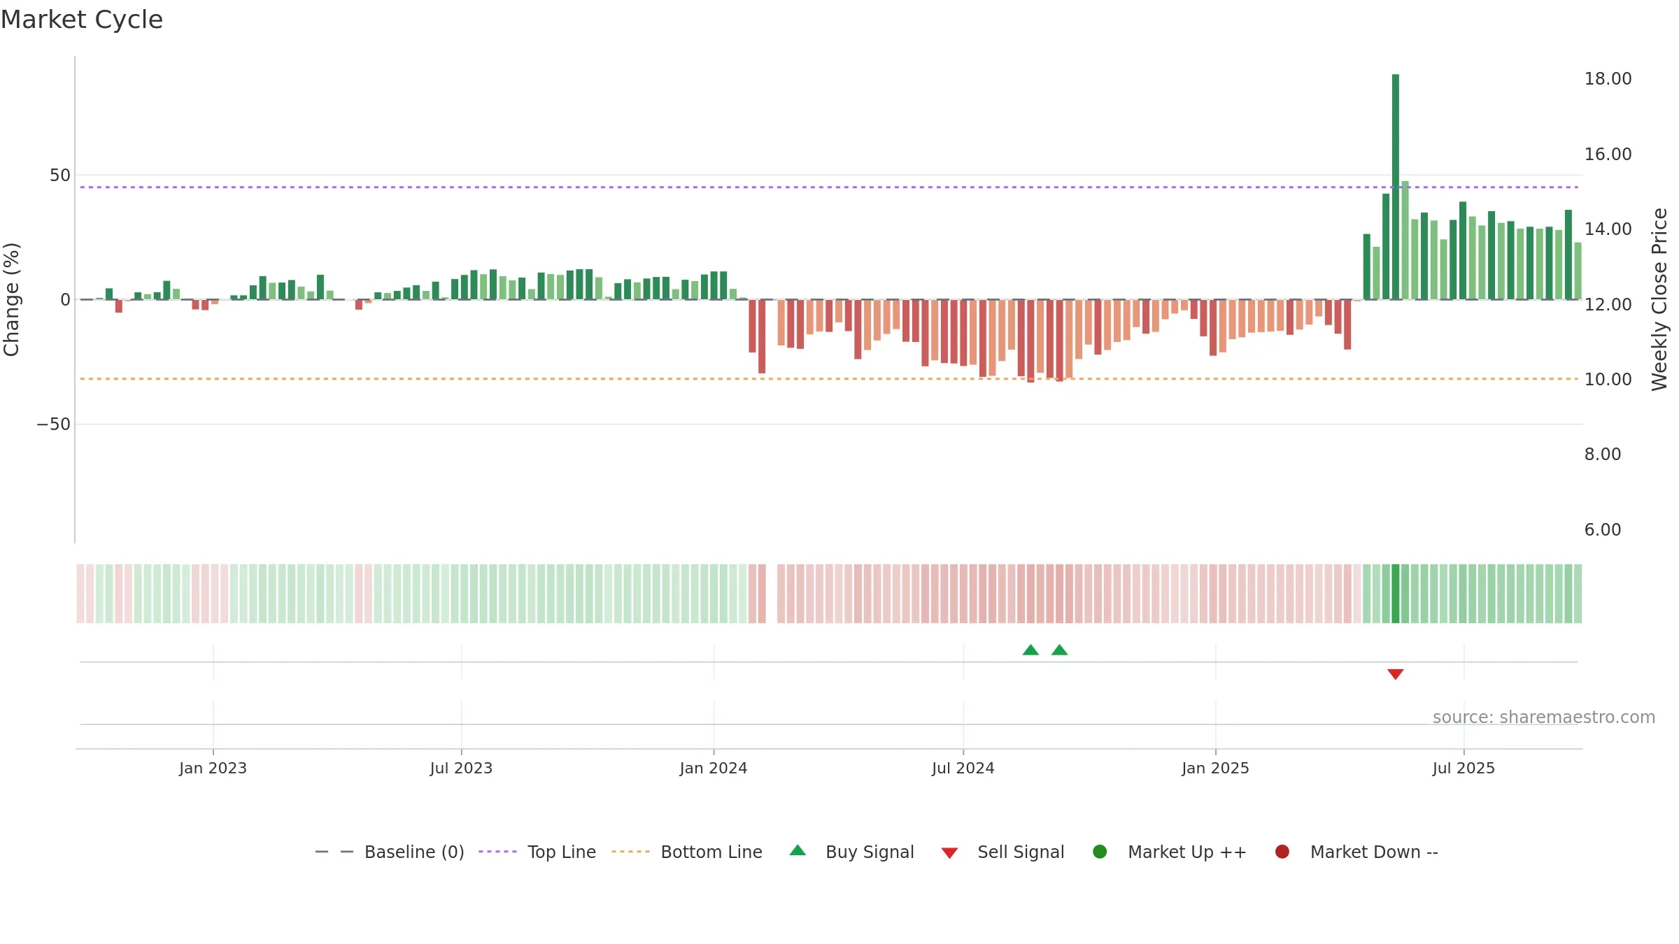Image resolution: width=1679 pixels, height=944 pixels.
Task: Click the dark green highlighted cell in heat strip
Action: pos(1396,594)
